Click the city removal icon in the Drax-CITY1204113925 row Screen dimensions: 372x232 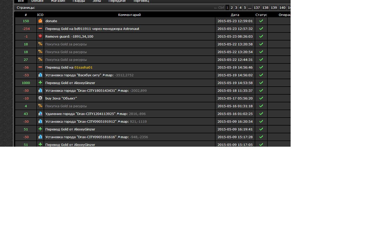point(40,113)
